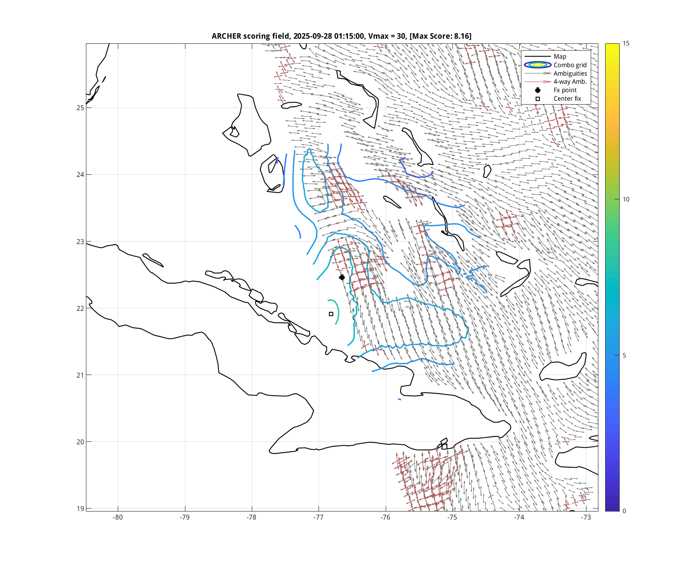This screenshot has height=574, width=700.
Task: Select the Combo grid legend label
Action: [570, 65]
